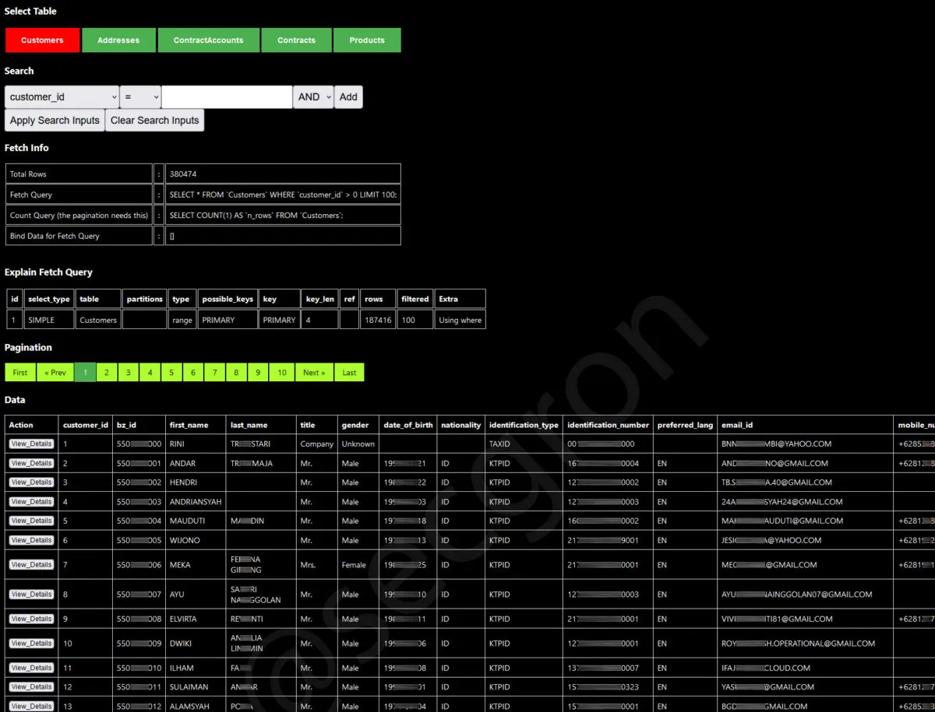The width and height of the screenshot is (935, 712).
Task: Open the comparison operator dropdown
Action: coord(139,96)
